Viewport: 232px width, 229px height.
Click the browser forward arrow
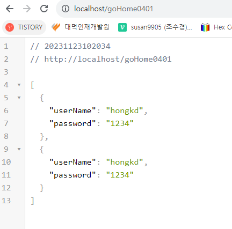click(27, 9)
